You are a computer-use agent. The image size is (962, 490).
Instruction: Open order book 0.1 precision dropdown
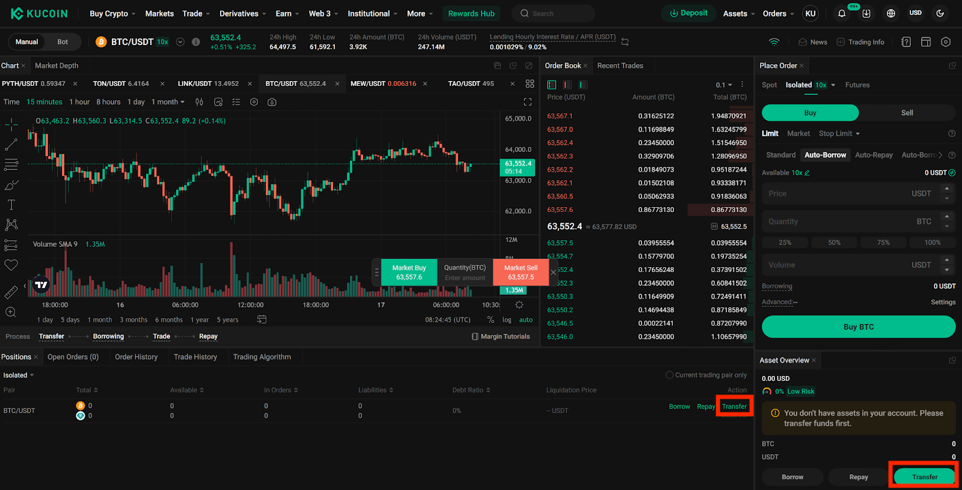coord(724,85)
